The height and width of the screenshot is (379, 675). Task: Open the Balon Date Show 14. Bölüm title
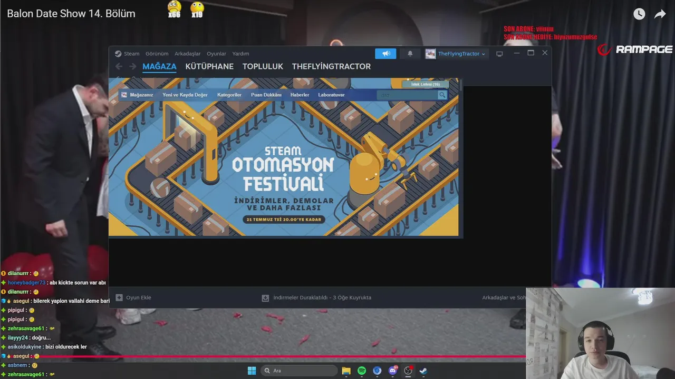click(x=71, y=14)
